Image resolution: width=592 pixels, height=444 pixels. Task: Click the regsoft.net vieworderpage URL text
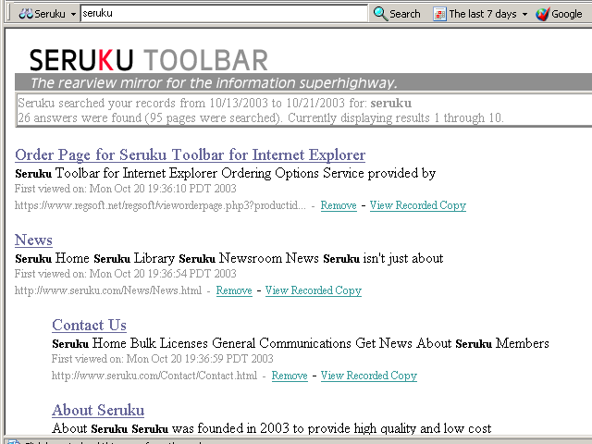pos(160,205)
